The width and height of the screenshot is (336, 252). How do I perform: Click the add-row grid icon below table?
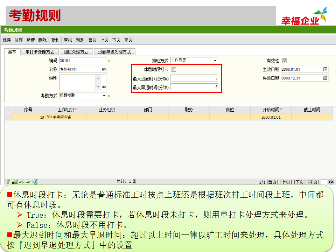click(14, 182)
